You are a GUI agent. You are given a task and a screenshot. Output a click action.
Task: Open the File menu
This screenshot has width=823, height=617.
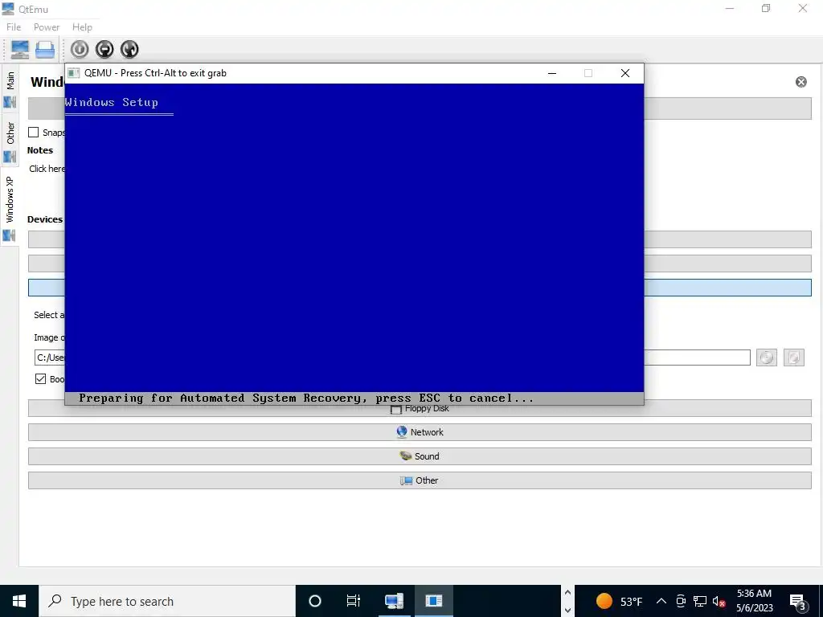(14, 27)
